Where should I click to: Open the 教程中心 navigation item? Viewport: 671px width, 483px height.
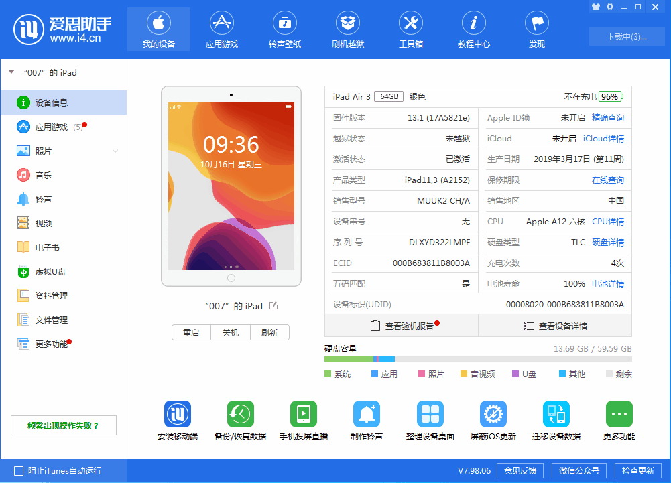click(473, 29)
